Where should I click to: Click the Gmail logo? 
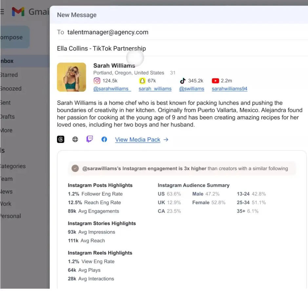coord(18,12)
